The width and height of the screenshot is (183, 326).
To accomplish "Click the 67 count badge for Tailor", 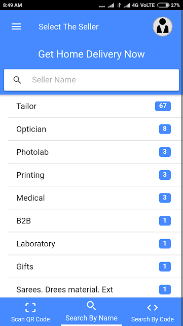I will [x=163, y=106].
